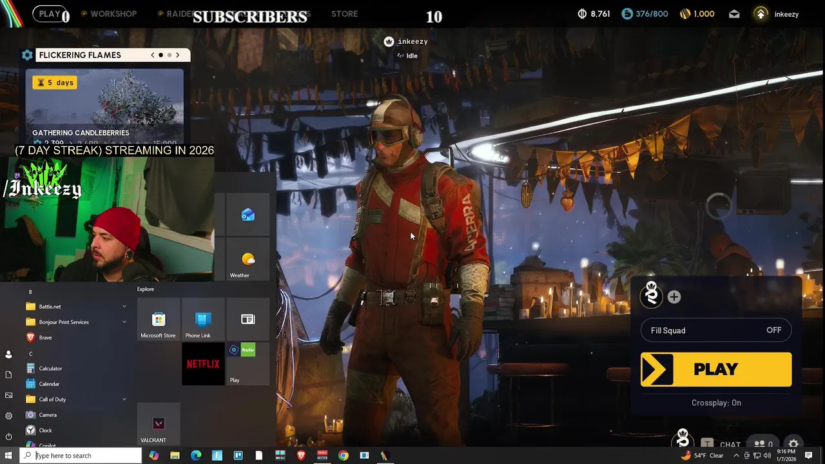825x464 pixels.
Task: Click the Type here to search box
Action: (x=81, y=456)
